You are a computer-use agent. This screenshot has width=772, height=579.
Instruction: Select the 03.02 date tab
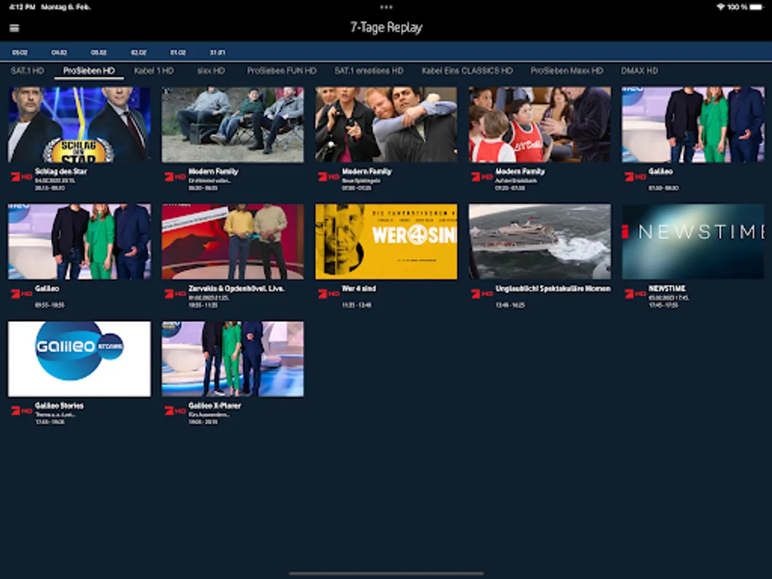tap(98, 52)
